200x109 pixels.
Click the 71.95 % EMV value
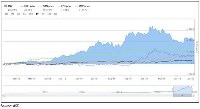[83, 10]
